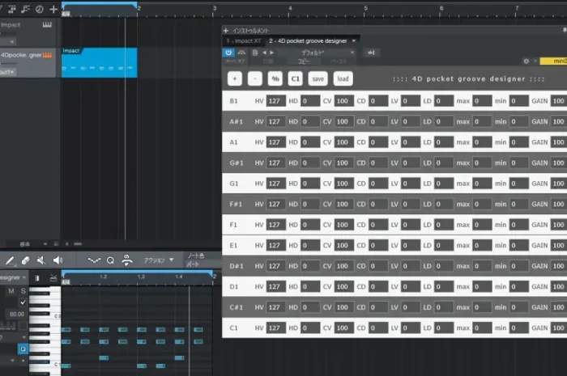Image resolution: width=567 pixels, height=376 pixels.
Task: Open the アクション dropdown menu
Action: click(159, 260)
